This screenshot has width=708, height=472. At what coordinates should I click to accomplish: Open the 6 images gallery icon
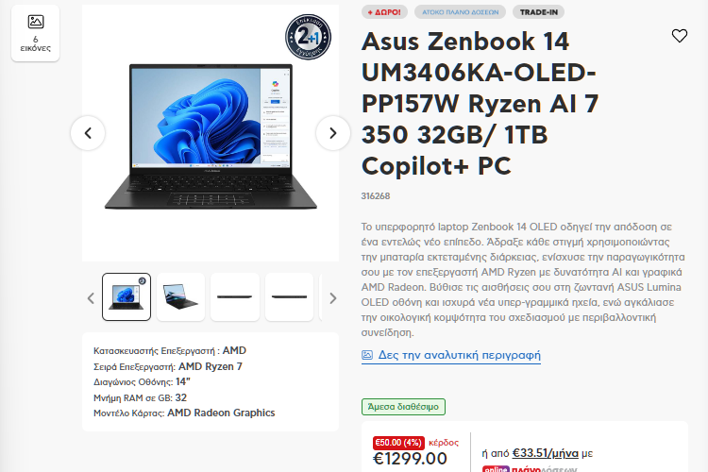35,33
